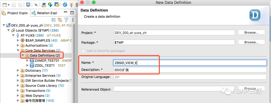Click Browse button next to Package field
The image size is (271, 103).
pyautogui.click(x=251, y=42)
